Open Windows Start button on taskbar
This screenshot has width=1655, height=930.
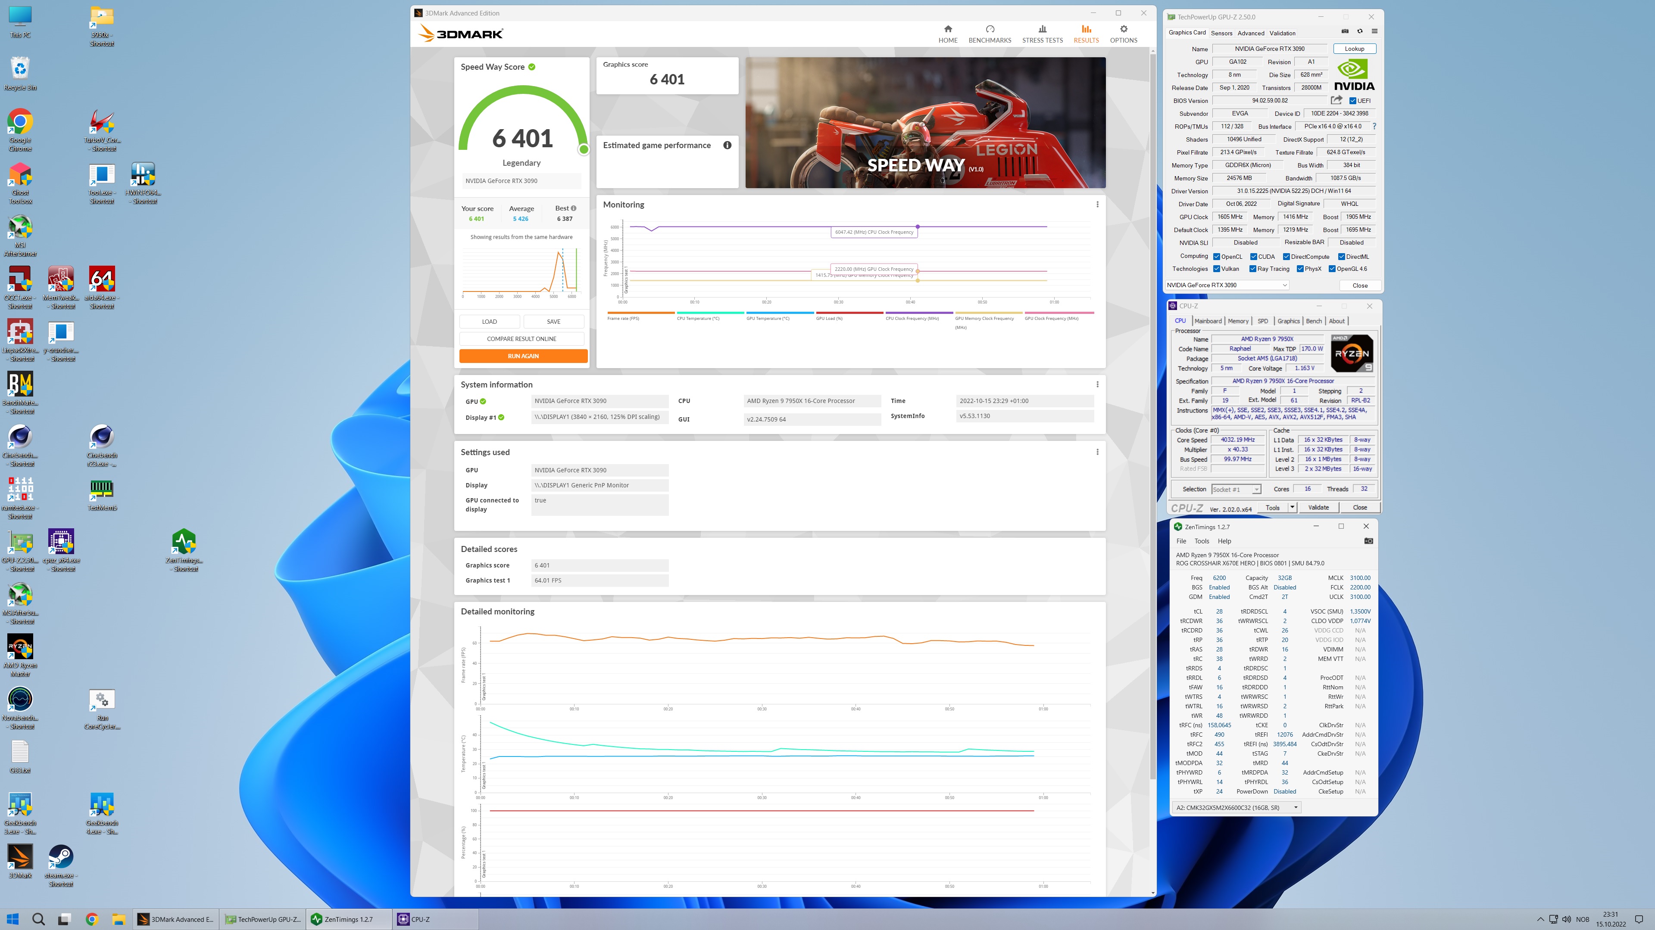(13, 919)
